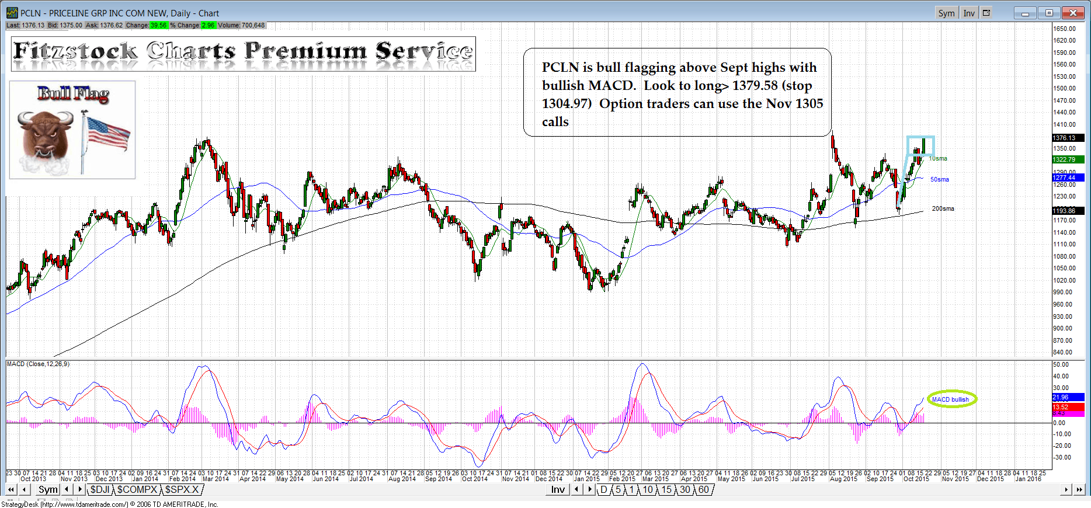This screenshot has width=1091, height=508.
Task: Click previous-interval arrow after bottom Inv button
Action: [x=576, y=489]
